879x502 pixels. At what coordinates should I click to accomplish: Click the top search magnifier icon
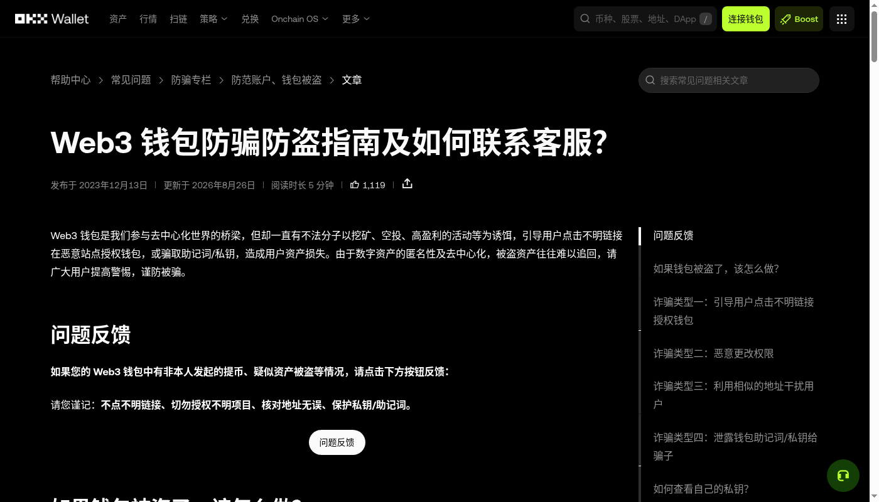[x=585, y=19]
